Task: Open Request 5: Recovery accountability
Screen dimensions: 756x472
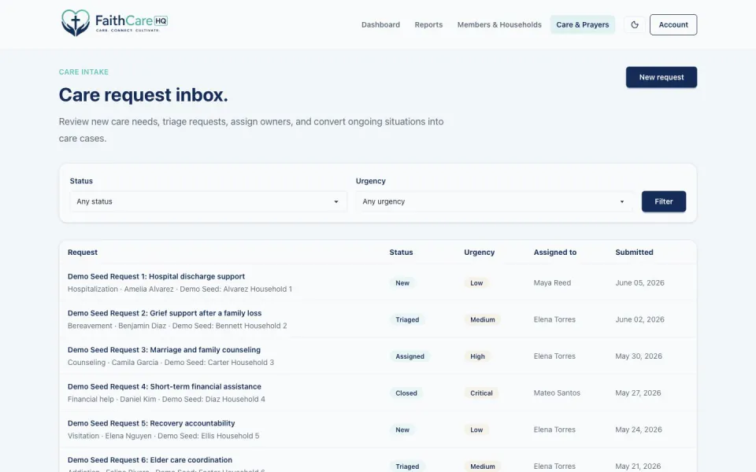Action: [151, 423]
